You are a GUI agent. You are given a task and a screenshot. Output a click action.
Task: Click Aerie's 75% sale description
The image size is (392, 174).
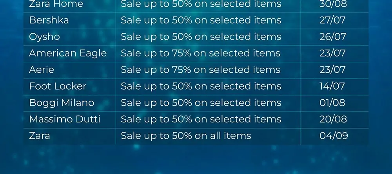(200, 70)
